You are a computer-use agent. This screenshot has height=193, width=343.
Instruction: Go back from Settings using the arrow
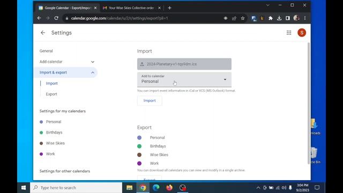(x=43, y=33)
